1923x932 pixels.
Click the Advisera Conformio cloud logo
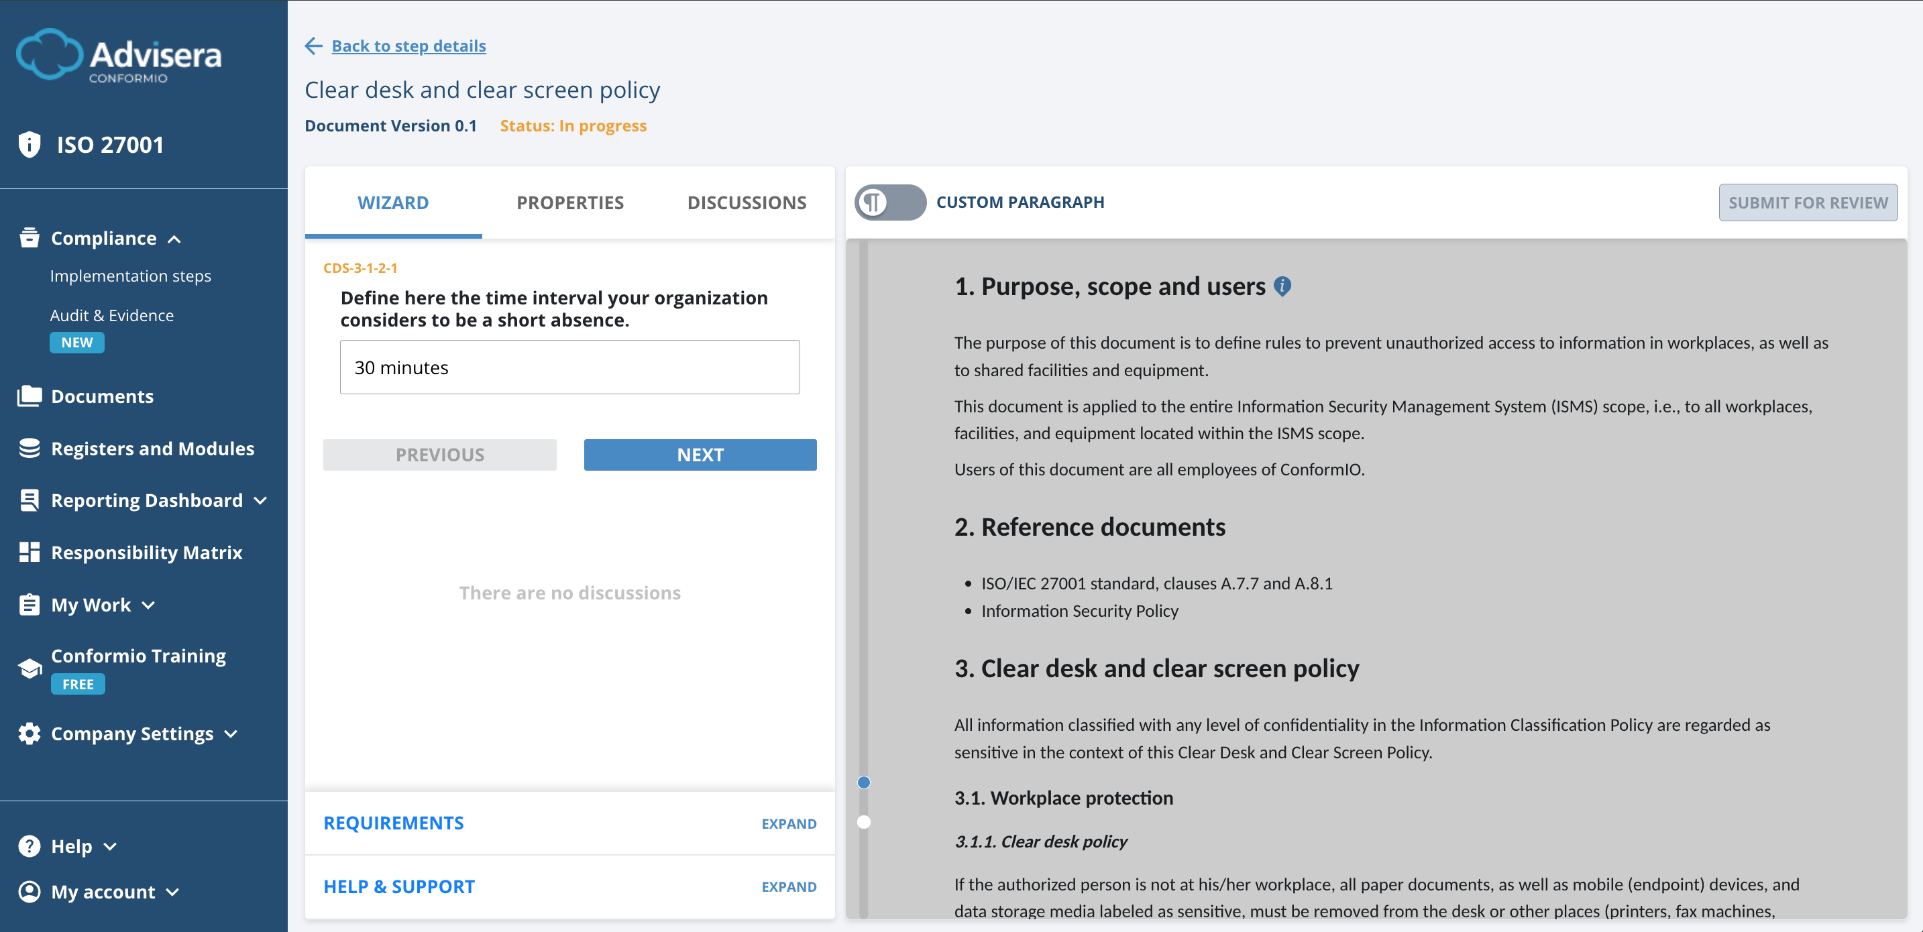(49, 53)
